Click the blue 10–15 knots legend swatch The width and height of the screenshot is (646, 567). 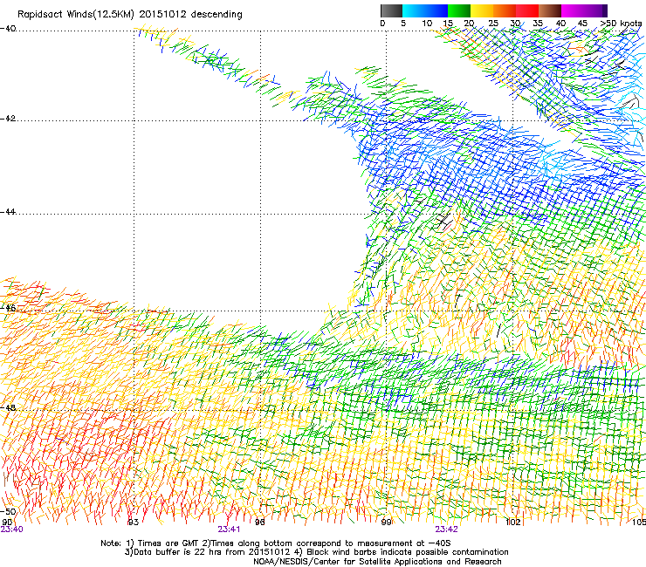(436, 10)
